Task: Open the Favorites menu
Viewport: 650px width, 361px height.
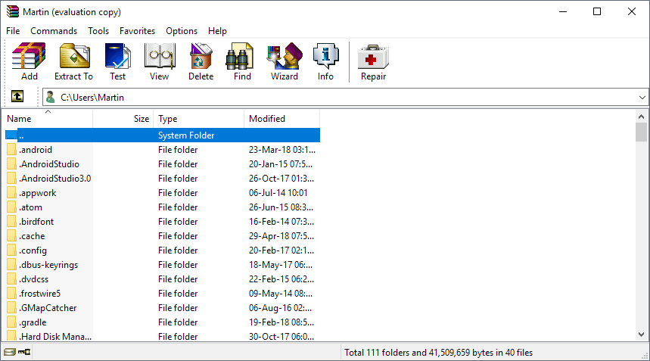Action: (x=137, y=31)
